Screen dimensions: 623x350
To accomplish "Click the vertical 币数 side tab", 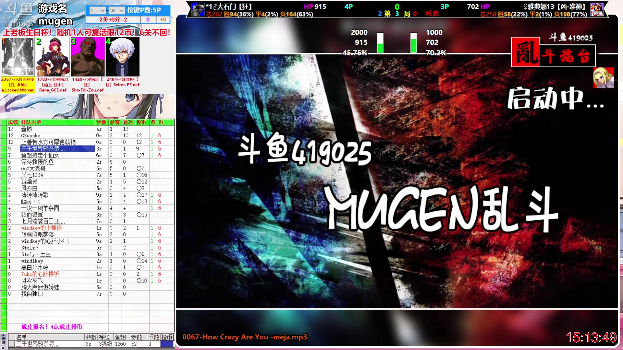I will [x=3, y=339].
